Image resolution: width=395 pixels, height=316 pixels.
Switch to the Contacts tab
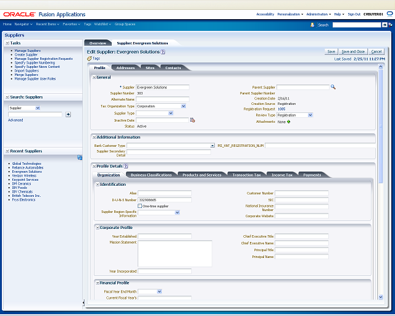coord(173,68)
